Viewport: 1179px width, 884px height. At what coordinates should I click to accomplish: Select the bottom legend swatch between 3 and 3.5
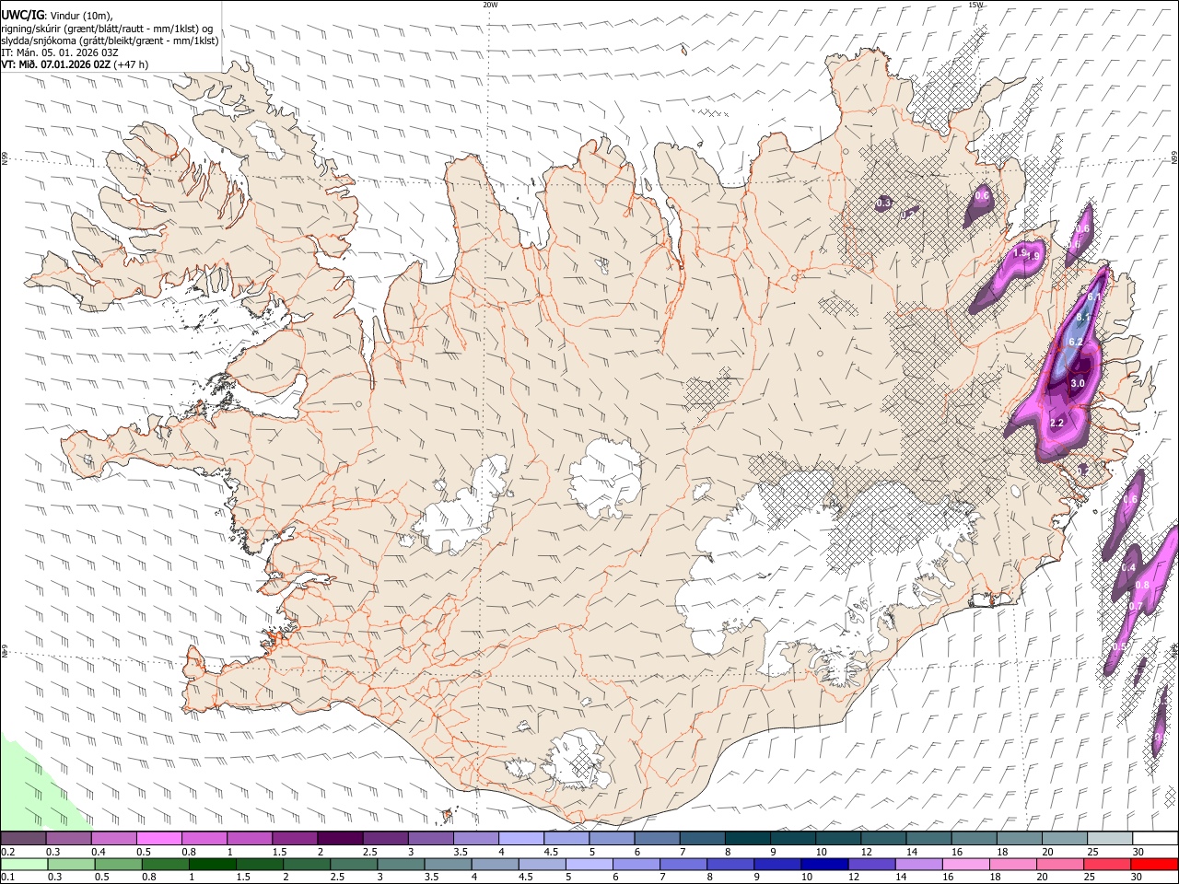(x=402, y=864)
